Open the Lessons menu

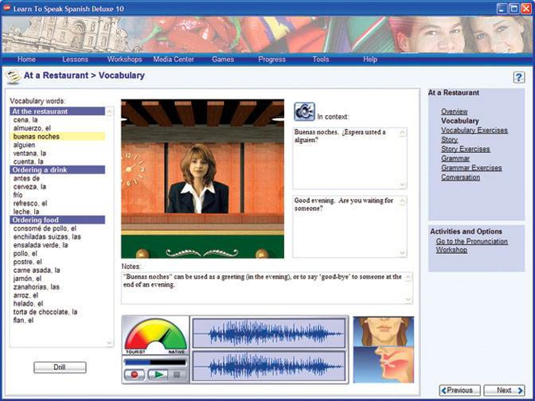coord(75,59)
